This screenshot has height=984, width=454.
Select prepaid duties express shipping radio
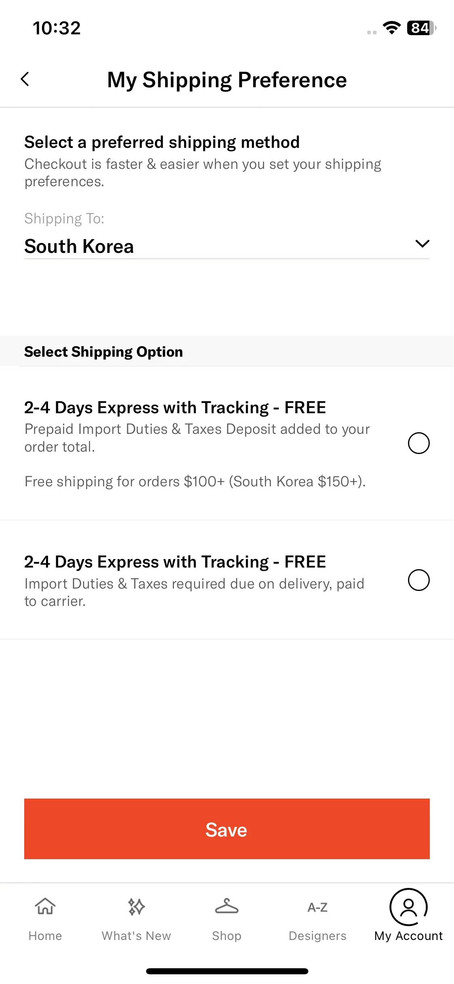coord(418,443)
